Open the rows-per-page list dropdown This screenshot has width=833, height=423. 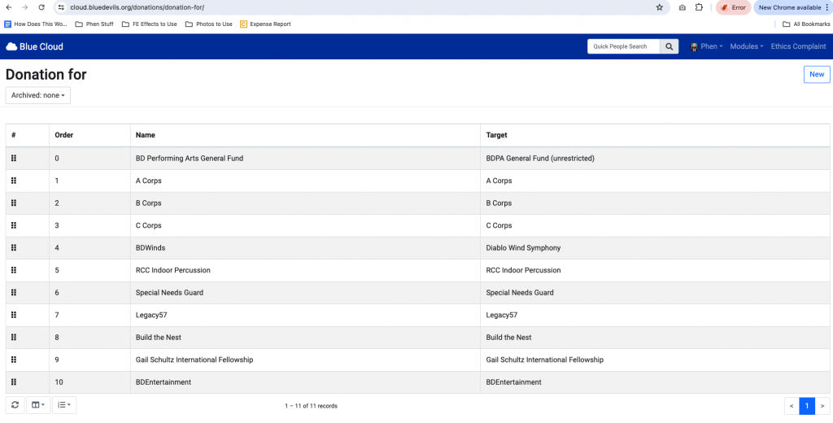(x=64, y=405)
